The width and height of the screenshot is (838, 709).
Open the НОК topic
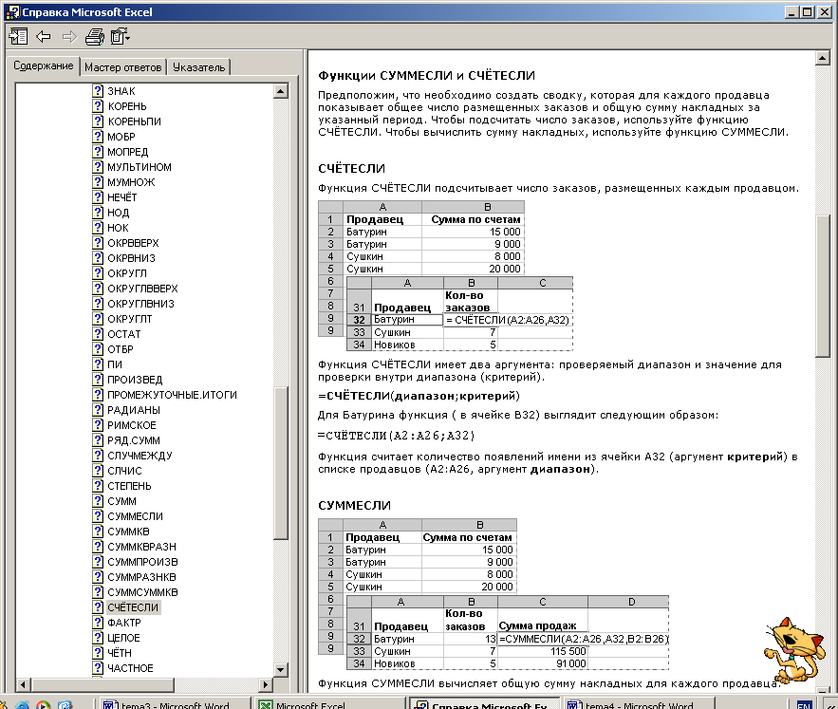(118, 228)
